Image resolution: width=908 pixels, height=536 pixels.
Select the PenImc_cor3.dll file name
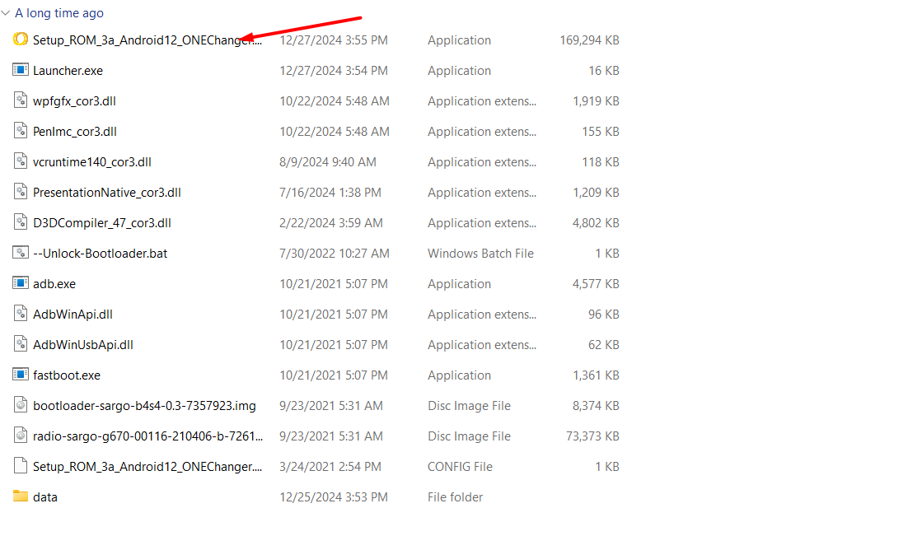pos(75,132)
